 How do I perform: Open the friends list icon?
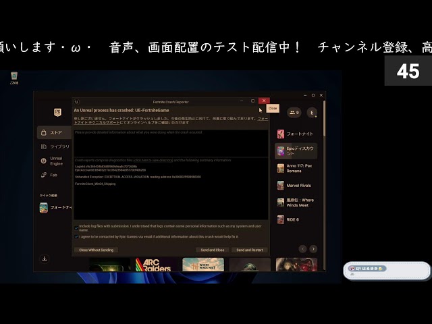(x=293, y=113)
